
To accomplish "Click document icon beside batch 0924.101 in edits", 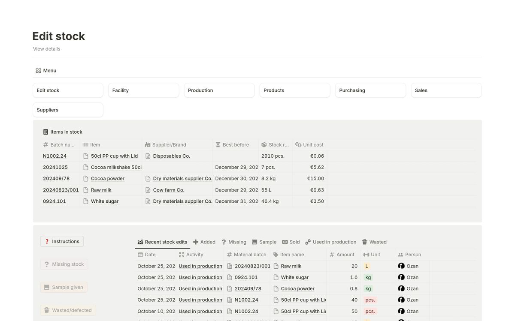I will click(x=230, y=277).
